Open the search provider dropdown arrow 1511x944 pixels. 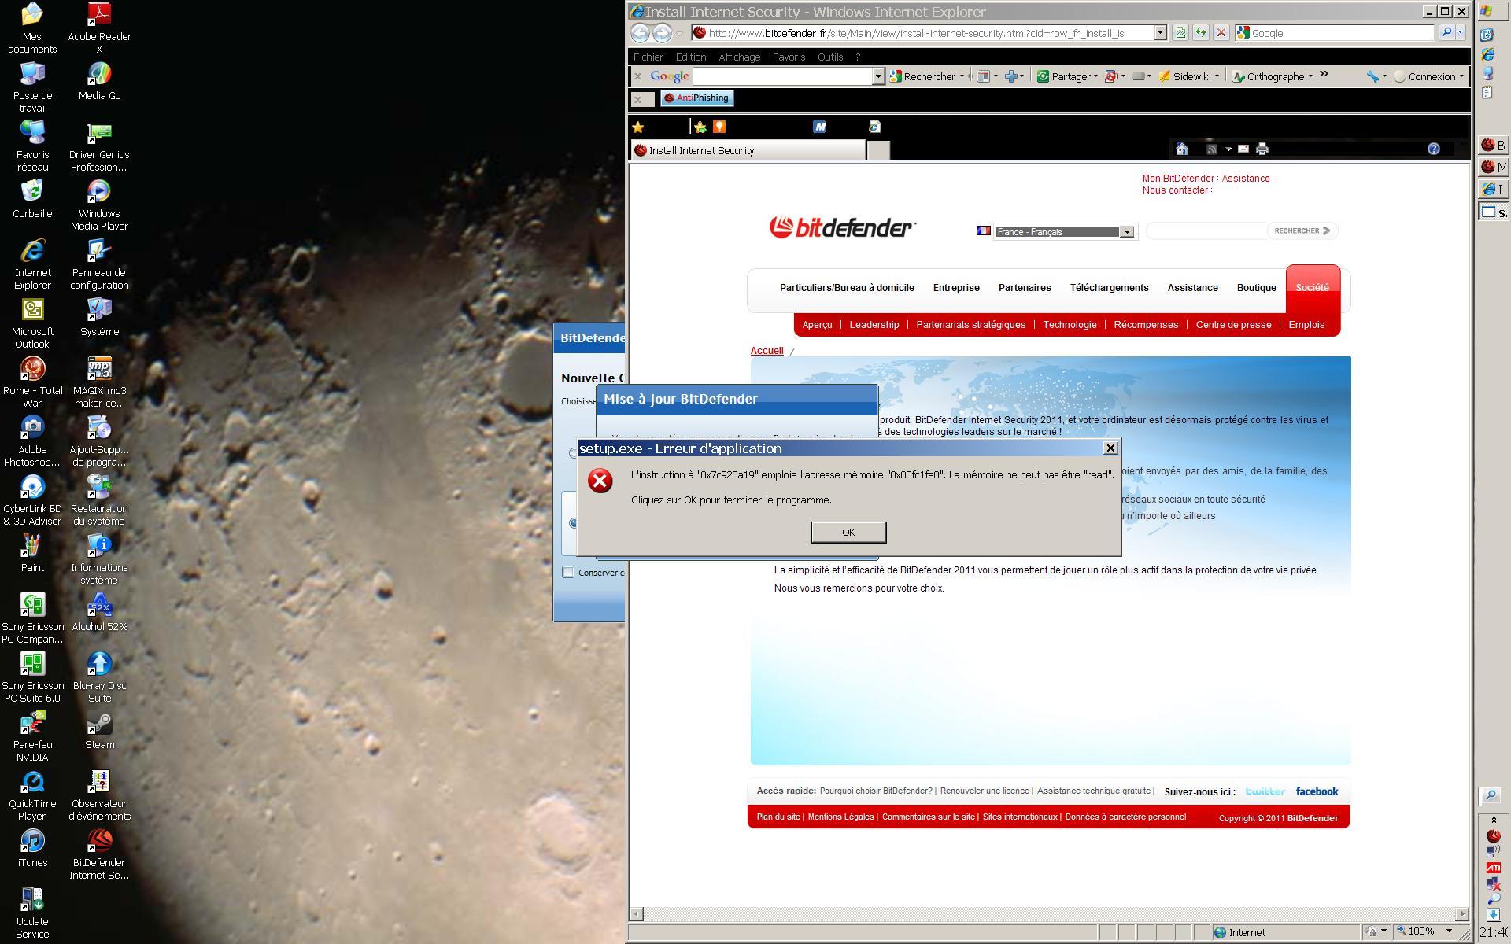(x=1461, y=33)
